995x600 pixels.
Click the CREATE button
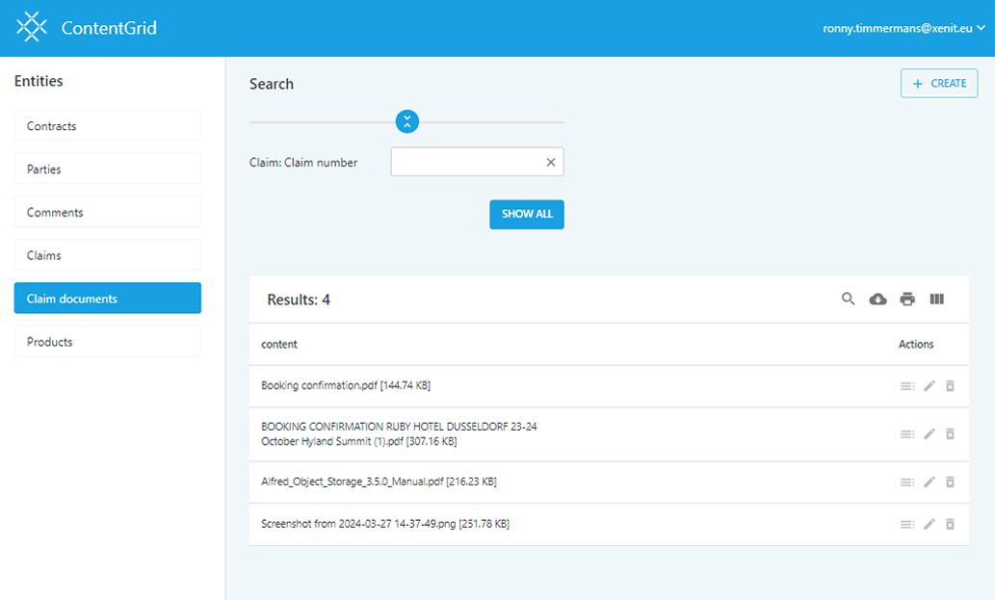pyautogui.click(x=939, y=84)
